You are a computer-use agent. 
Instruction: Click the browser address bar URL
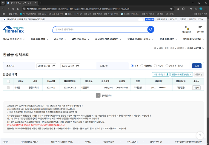point(78,9)
